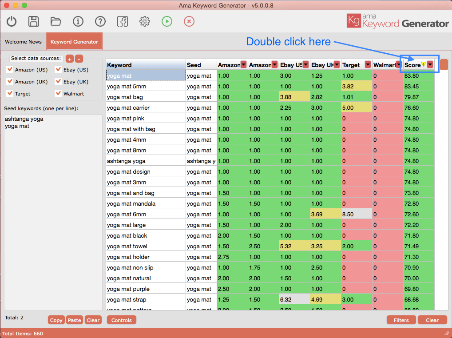
Task: Toggle the Amazon (UK) checkbox
Action: tap(10, 81)
